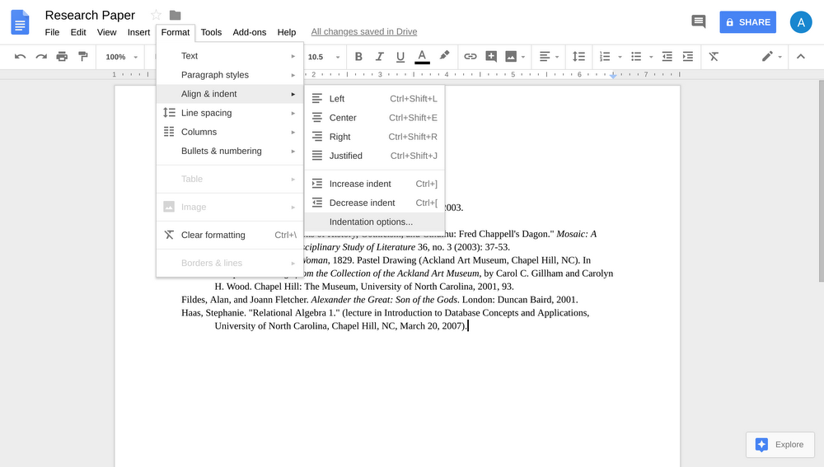This screenshot has height=467, width=824.
Task: Expand Bullets & numbering submenu
Action: [x=230, y=151]
